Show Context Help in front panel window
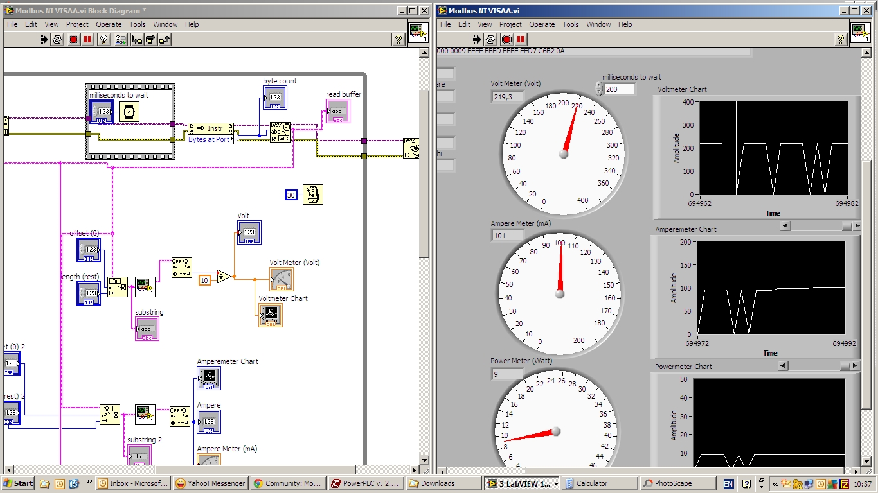 click(840, 40)
